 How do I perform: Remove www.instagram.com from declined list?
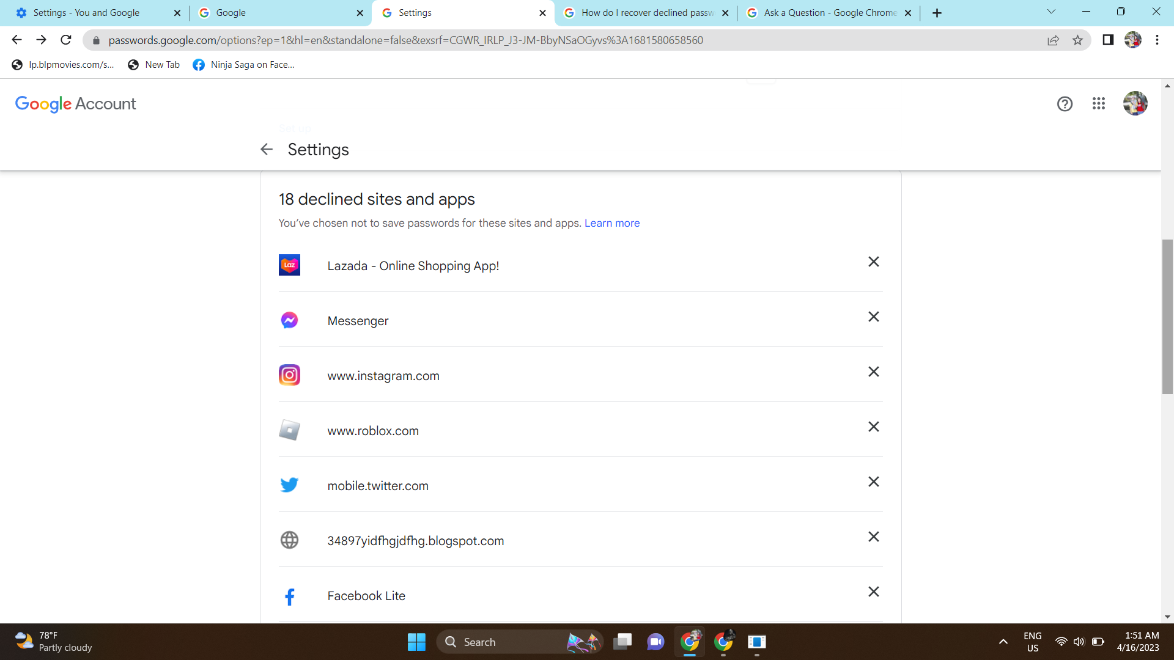tap(873, 372)
